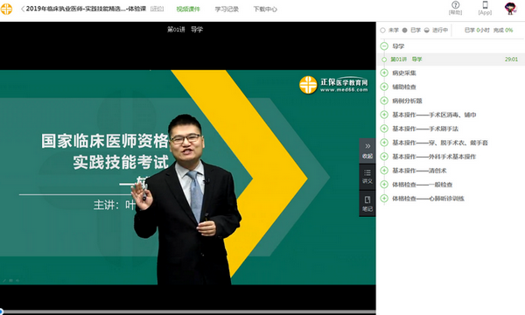The height and width of the screenshot is (315, 525).
Task: Switch to the 视频课件 tab
Action: pos(188,9)
